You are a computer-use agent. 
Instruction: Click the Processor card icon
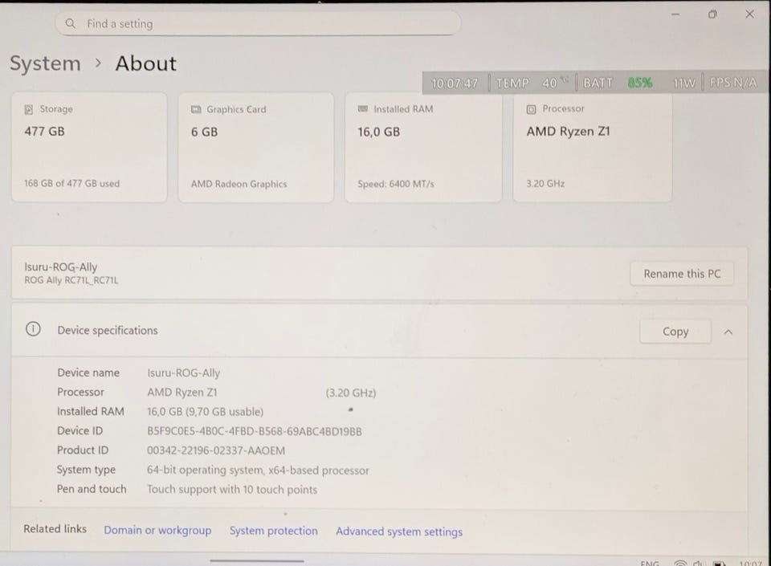[x=531, y=109]
